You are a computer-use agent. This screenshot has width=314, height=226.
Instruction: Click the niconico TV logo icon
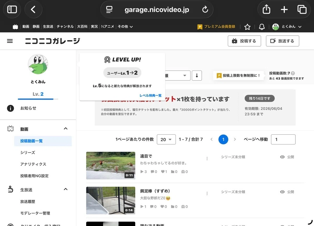coord(15,27)
